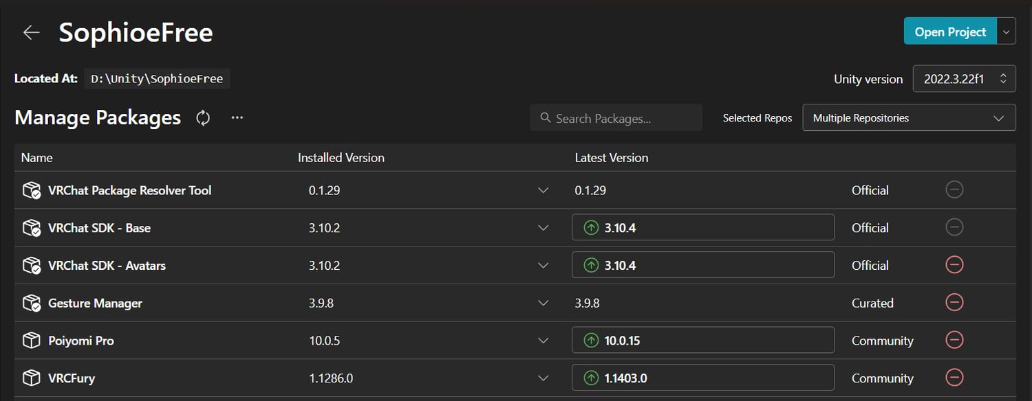Click the Official label for Package Resolver Tool
The height and width of the screenshot is (401, 1032).
point(870,190)
